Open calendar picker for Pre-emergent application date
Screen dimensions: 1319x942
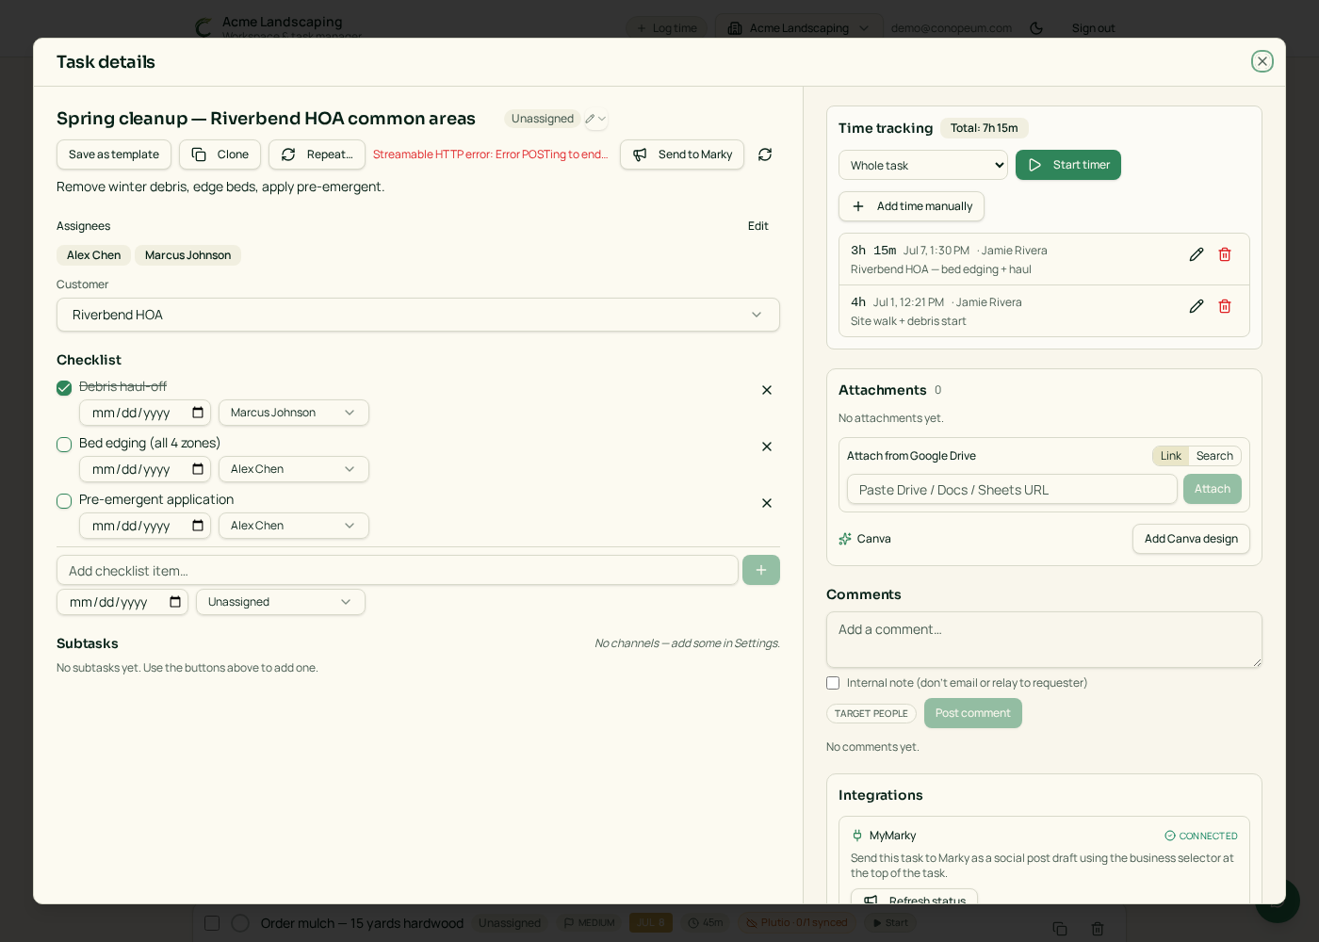[198, 526]
